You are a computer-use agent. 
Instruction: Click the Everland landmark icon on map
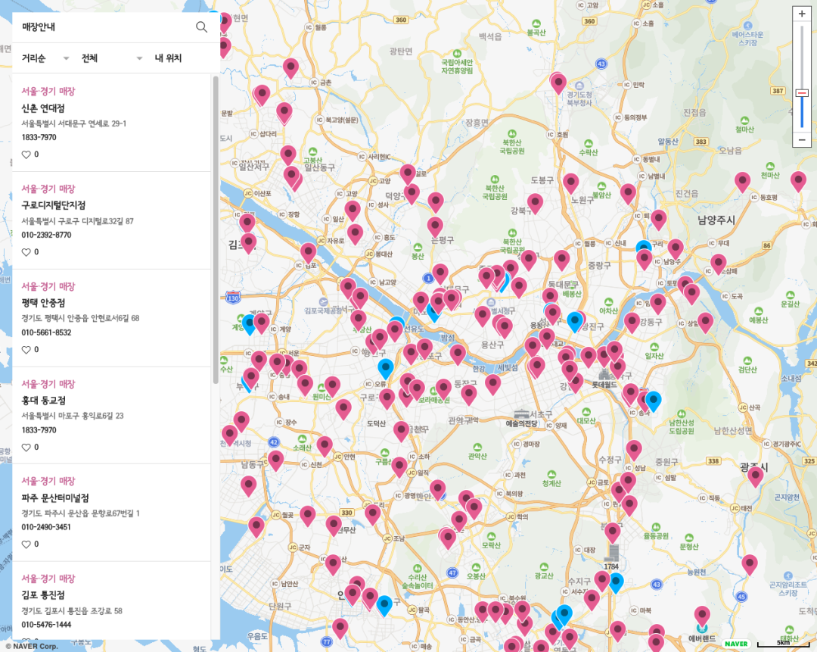pyautogui.click(x=701, y=628)
